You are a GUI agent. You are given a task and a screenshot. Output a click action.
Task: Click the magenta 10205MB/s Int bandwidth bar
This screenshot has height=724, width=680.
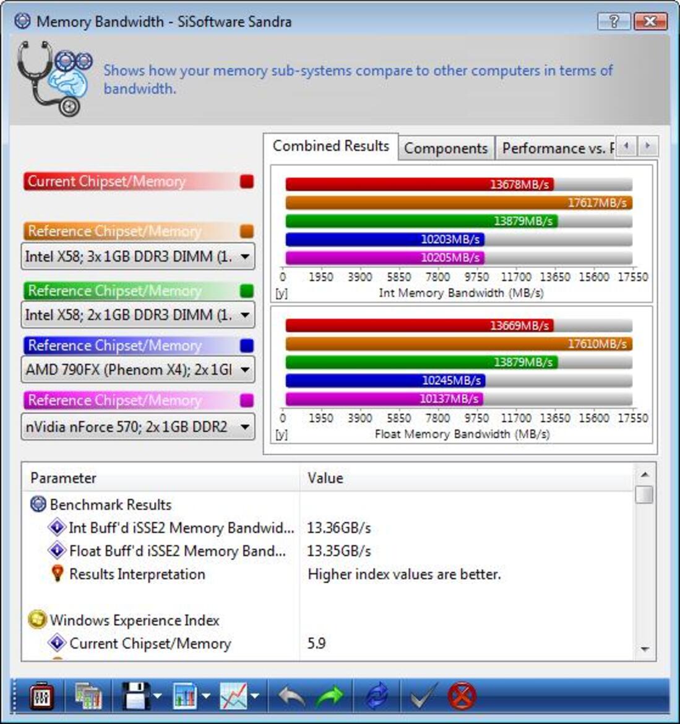(385, 257)
